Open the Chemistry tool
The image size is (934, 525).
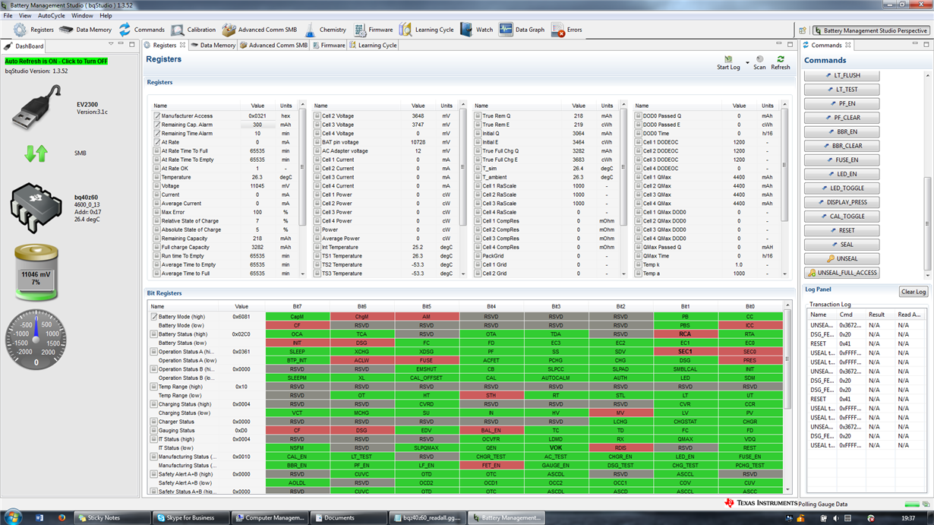pos(325,30)
